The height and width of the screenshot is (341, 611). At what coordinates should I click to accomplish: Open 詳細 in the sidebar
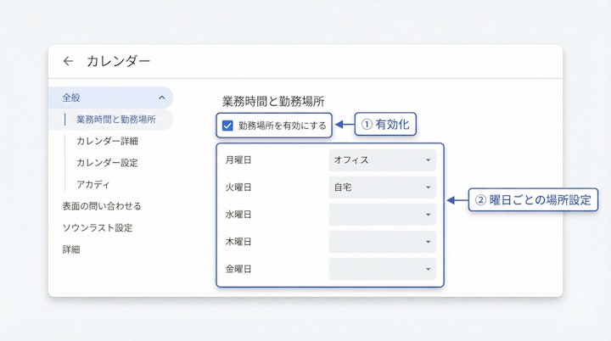71,249
